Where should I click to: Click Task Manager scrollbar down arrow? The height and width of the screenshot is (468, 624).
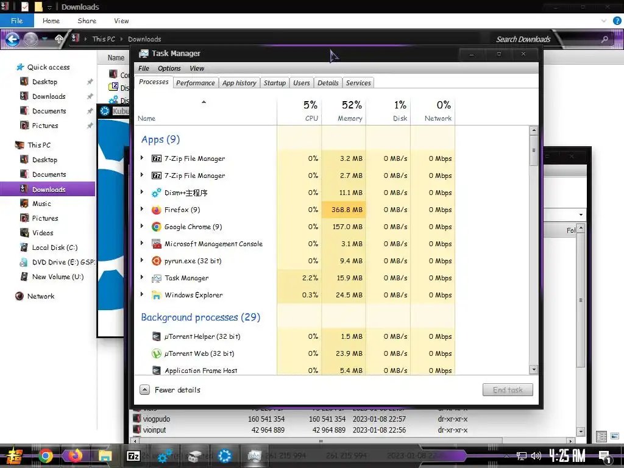click(534, 370)
